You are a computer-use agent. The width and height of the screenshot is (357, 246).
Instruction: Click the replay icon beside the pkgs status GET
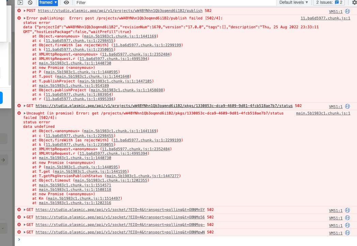[347, 106]
